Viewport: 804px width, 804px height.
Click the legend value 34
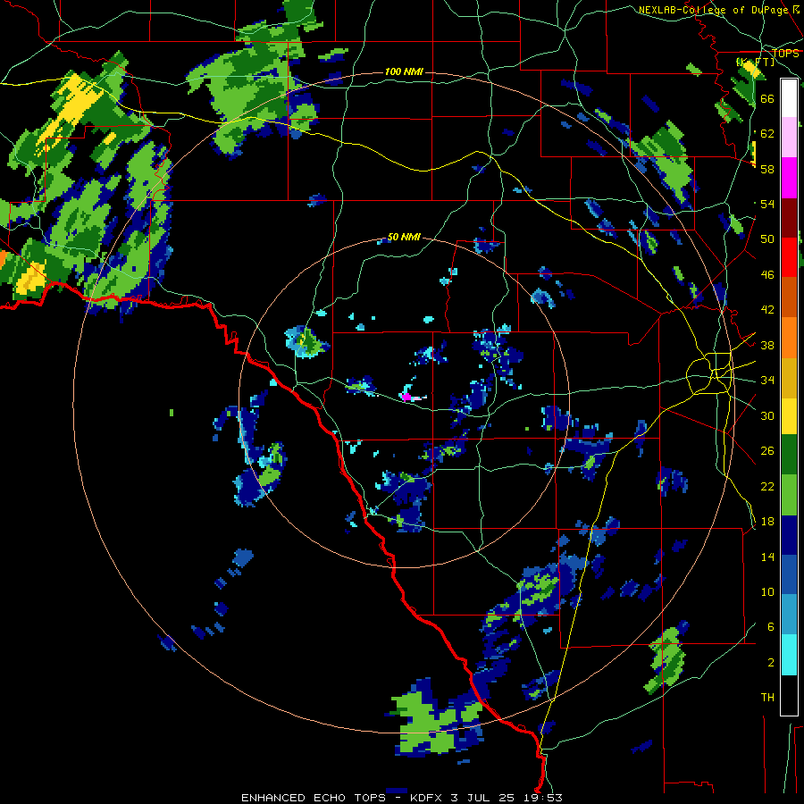pos(767,380)
